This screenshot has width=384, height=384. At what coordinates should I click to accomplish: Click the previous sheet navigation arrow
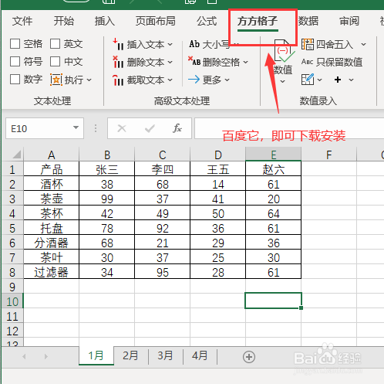coord(24,357)
